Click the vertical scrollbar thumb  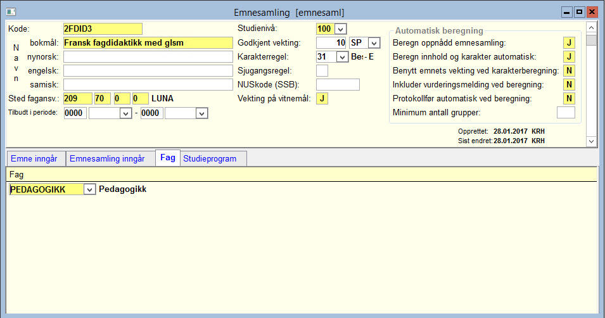point(591,40)
